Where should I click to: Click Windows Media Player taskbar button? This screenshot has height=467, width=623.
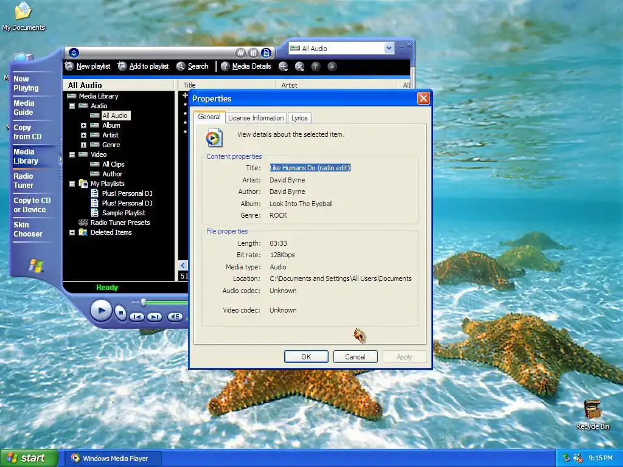pyautogui.click(x=113, y=458)
